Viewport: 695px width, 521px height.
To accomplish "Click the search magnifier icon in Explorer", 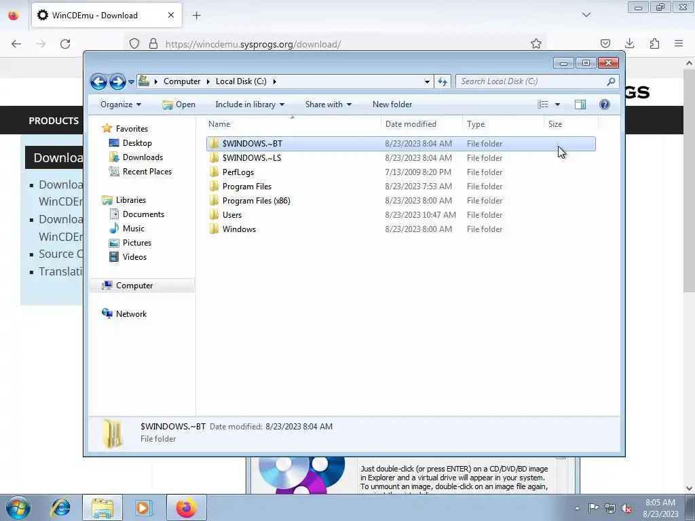I will pos(611,81).
